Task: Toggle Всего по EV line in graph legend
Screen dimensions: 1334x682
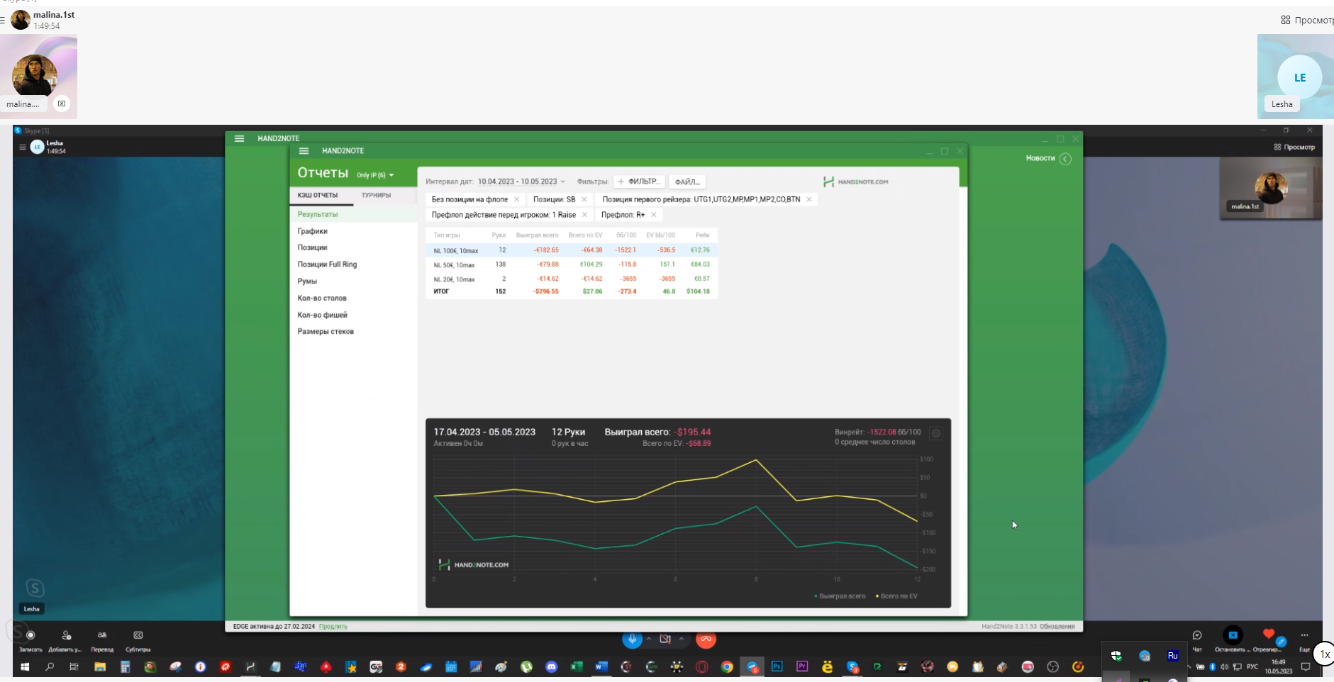Action: (x=896, y=596)
